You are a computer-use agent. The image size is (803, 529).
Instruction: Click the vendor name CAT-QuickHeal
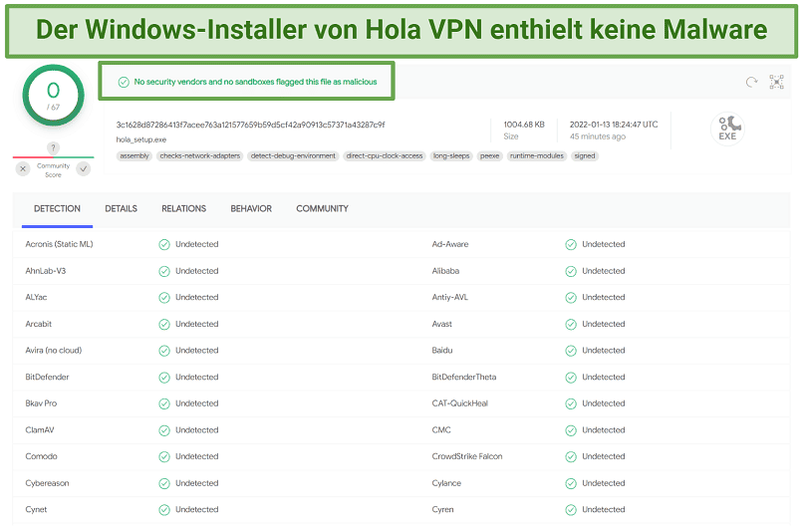tap(460, 403)
